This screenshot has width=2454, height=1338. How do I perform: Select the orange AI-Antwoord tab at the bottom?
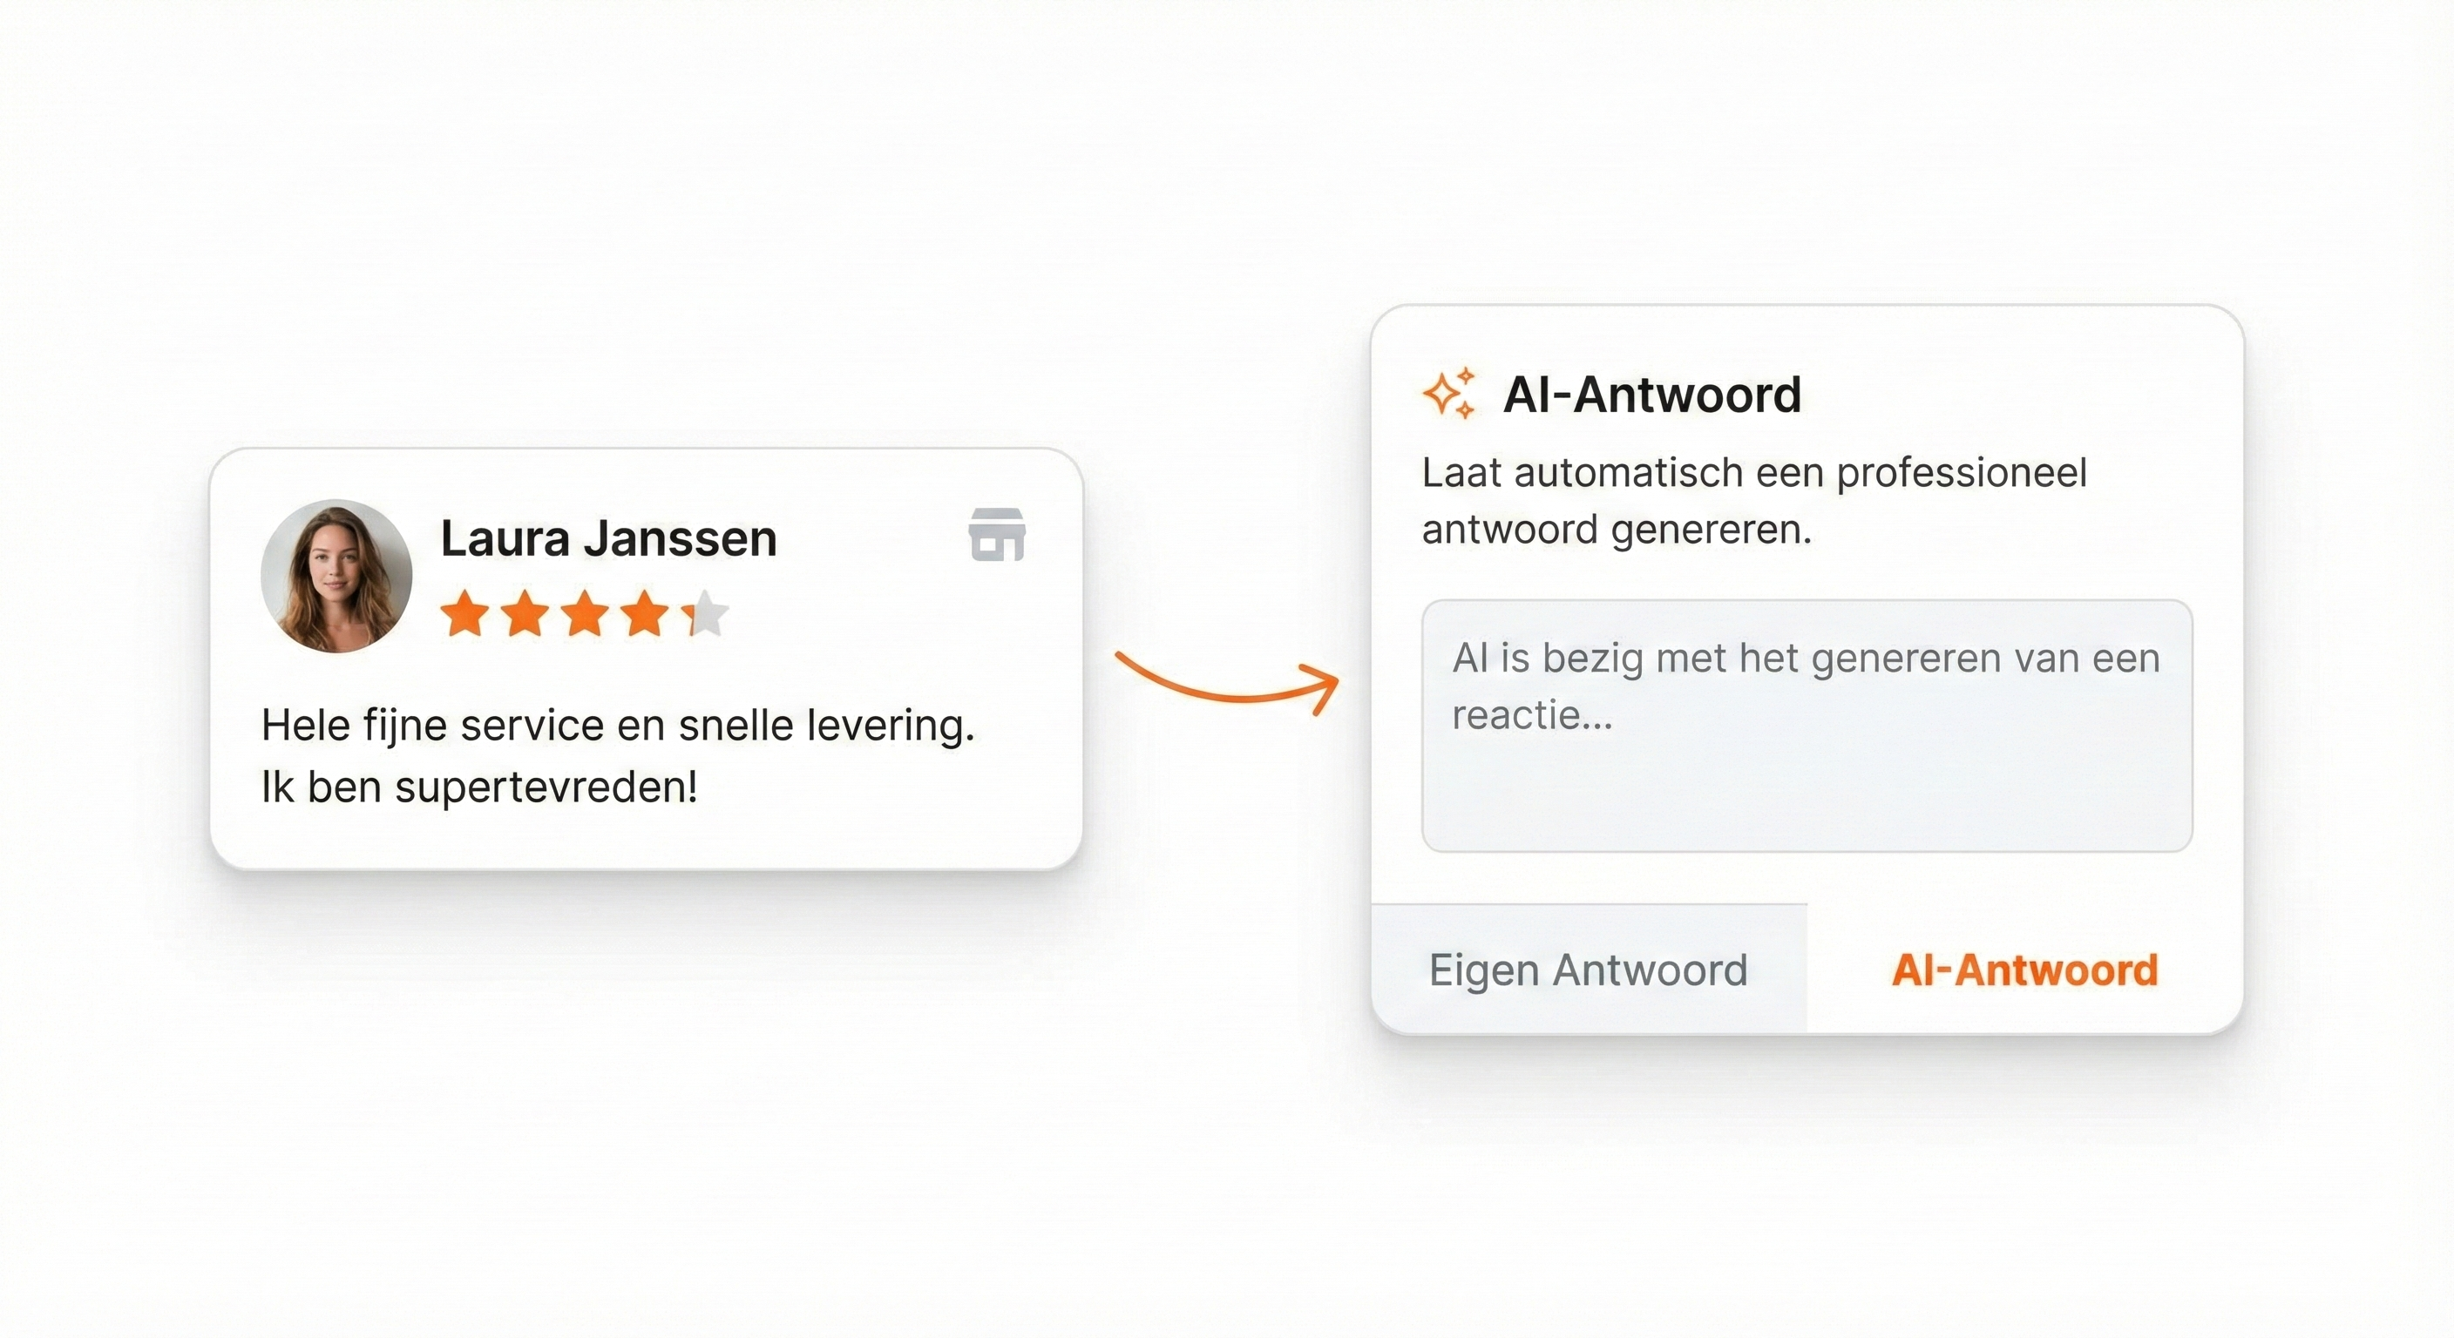click(2024, 970)
